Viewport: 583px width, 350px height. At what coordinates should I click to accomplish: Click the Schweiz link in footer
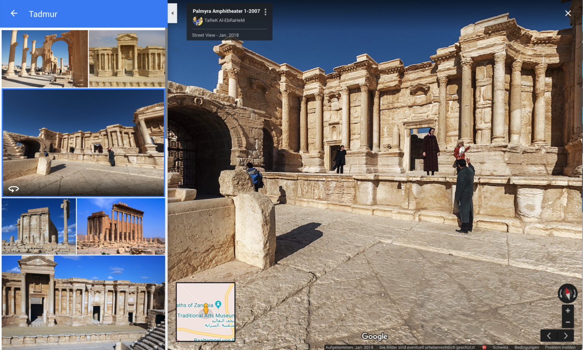coord(500,347)
